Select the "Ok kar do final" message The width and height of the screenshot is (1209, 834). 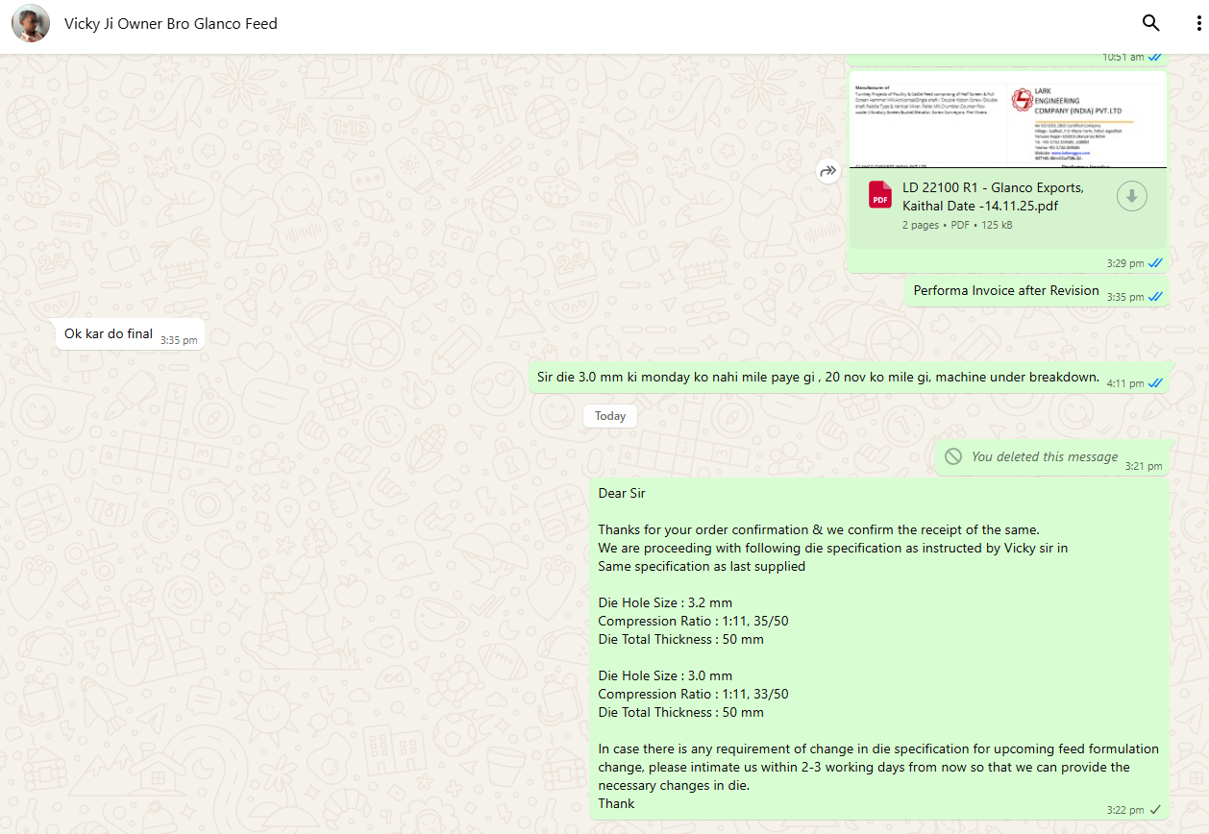[109, 333]
